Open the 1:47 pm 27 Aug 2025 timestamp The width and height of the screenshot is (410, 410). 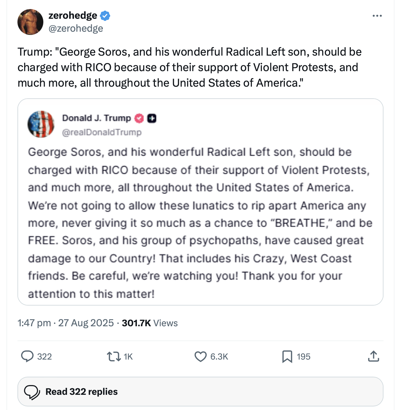coord(66,323)
